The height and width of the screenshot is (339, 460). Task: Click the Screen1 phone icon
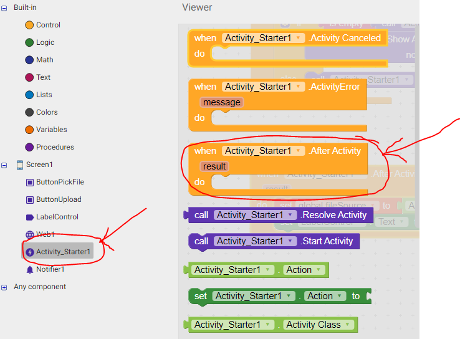pos(20,165)
